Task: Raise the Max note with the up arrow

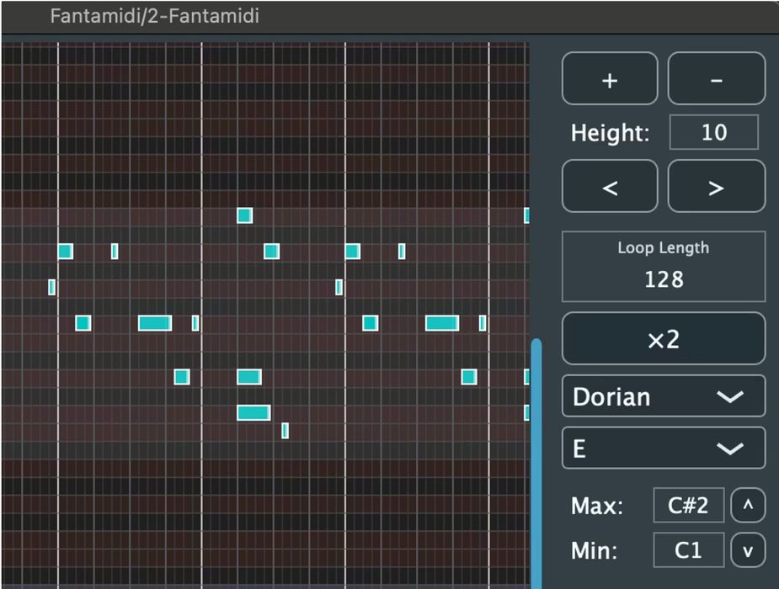Action: pos(748,506)
